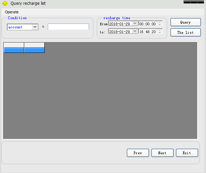Click the yellow app icon in title bar
Viewport: 206px width, 173px height.
[5, 3]
